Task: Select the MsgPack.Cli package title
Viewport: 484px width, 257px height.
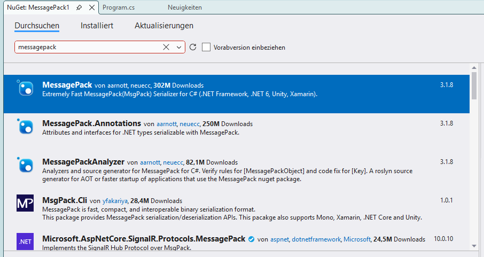Action: click(x=65, y=200)
